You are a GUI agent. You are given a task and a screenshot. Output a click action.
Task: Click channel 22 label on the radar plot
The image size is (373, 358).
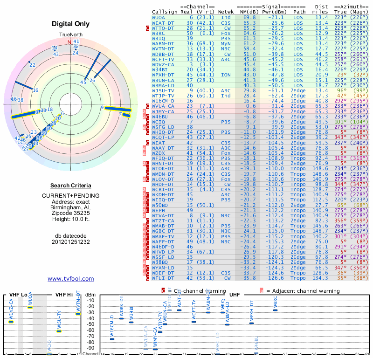click(x=33, y=65)
